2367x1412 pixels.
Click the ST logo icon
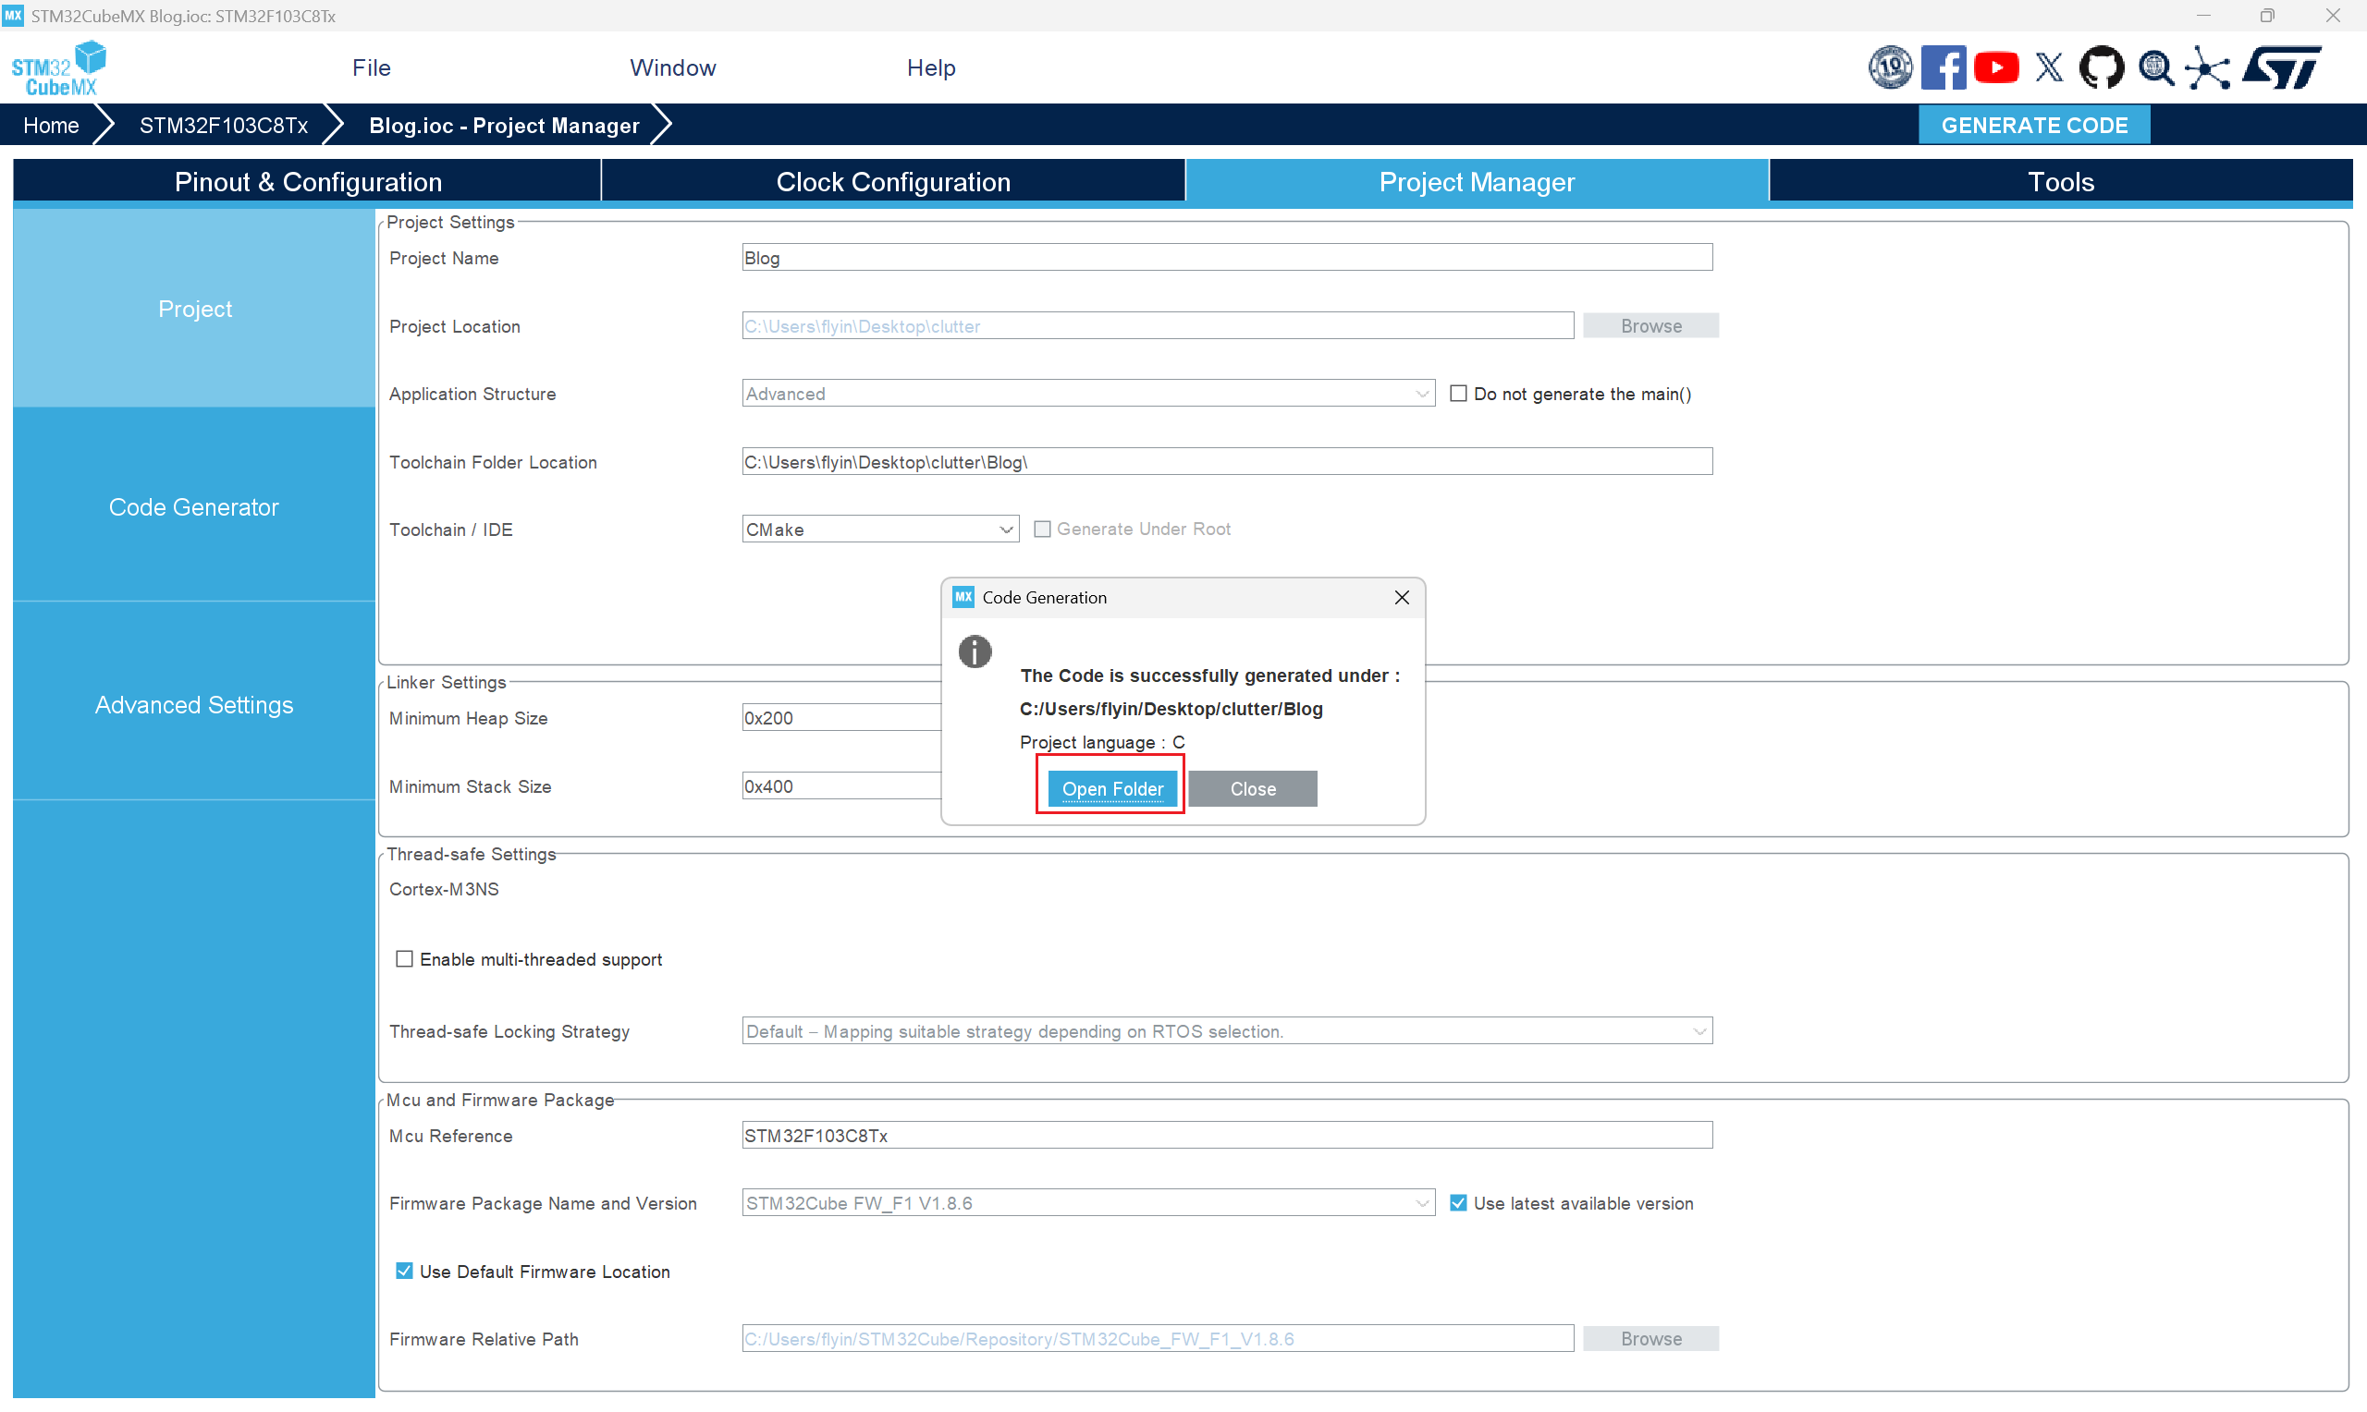click(x=2283, y=67)
